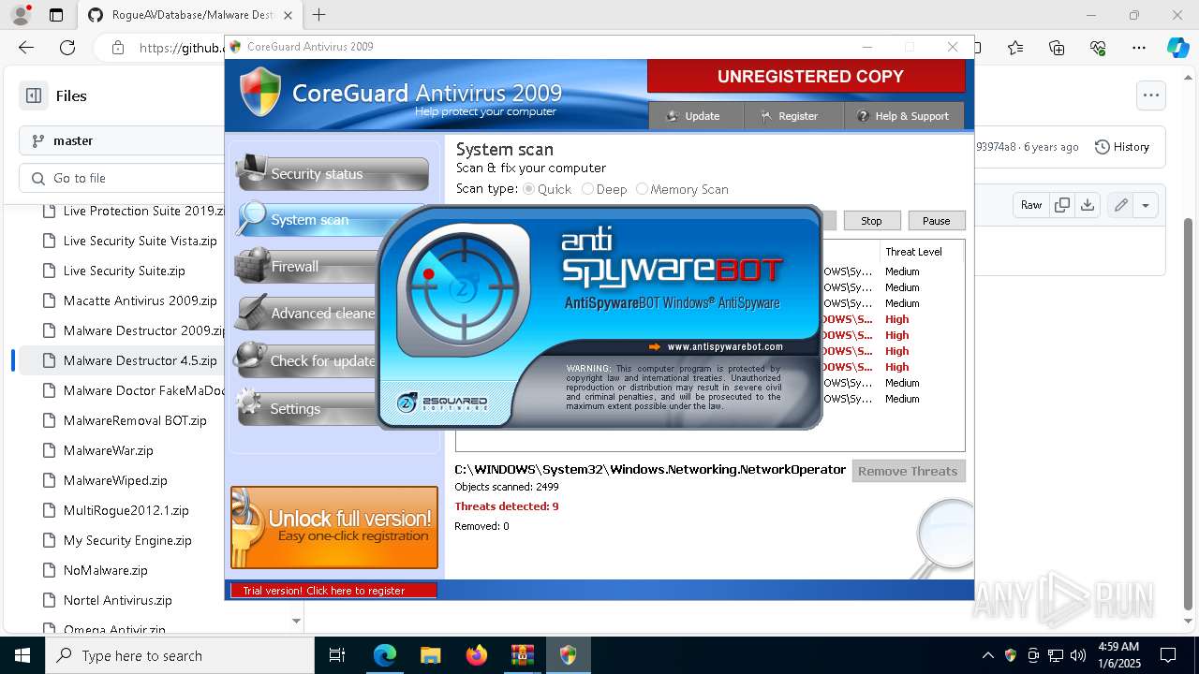The width and height of the screenshot is (1199, 674).
Task: Click the CoreGuard shield logo
Action: pos(260,91)
